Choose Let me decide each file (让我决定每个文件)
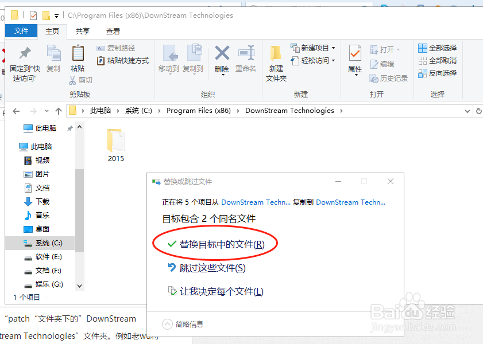This screenshot has height=344, width=483. tap(215, 291)
